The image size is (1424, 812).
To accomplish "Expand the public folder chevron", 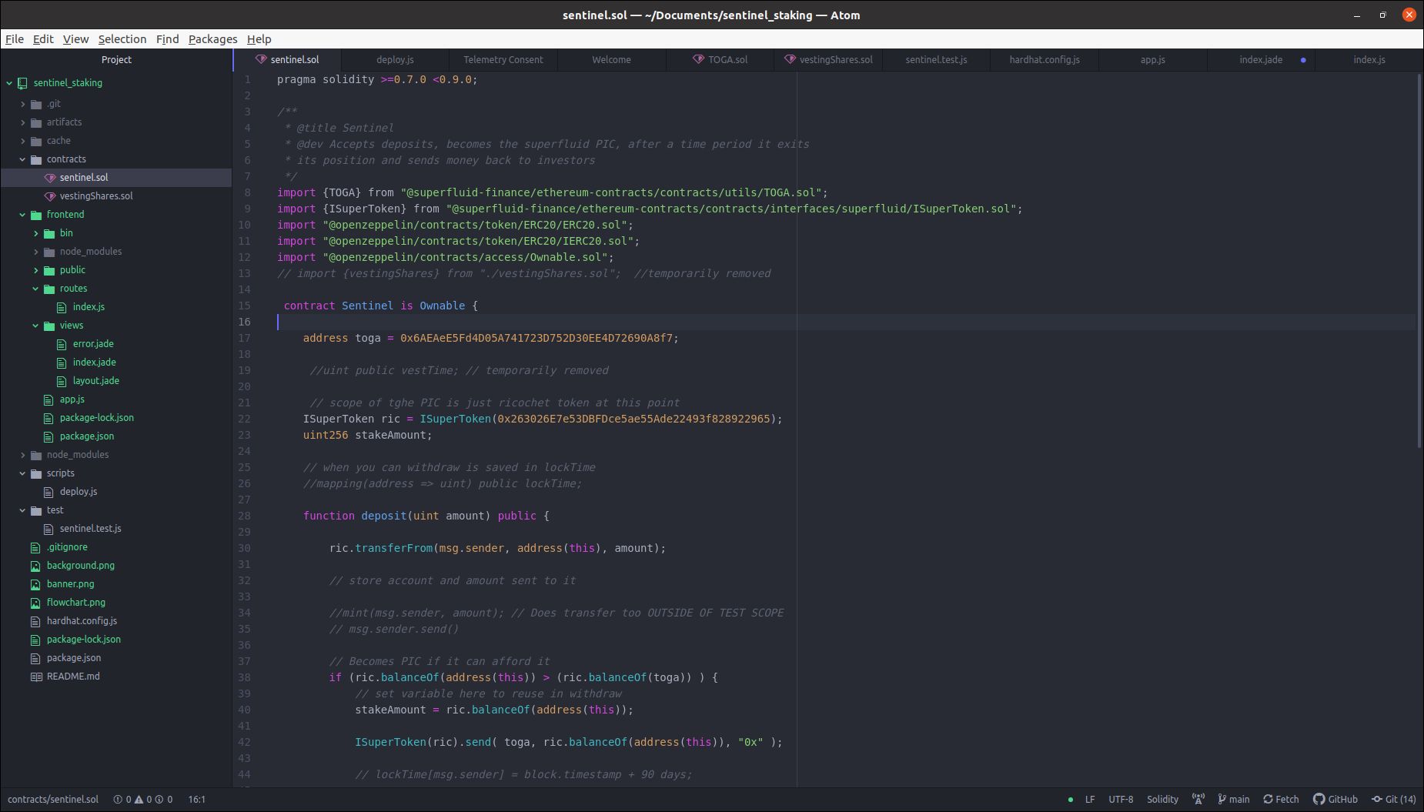I will tap(35, 270).
